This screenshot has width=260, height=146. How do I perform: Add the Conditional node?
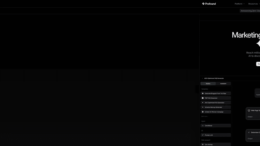coord(216,126)
